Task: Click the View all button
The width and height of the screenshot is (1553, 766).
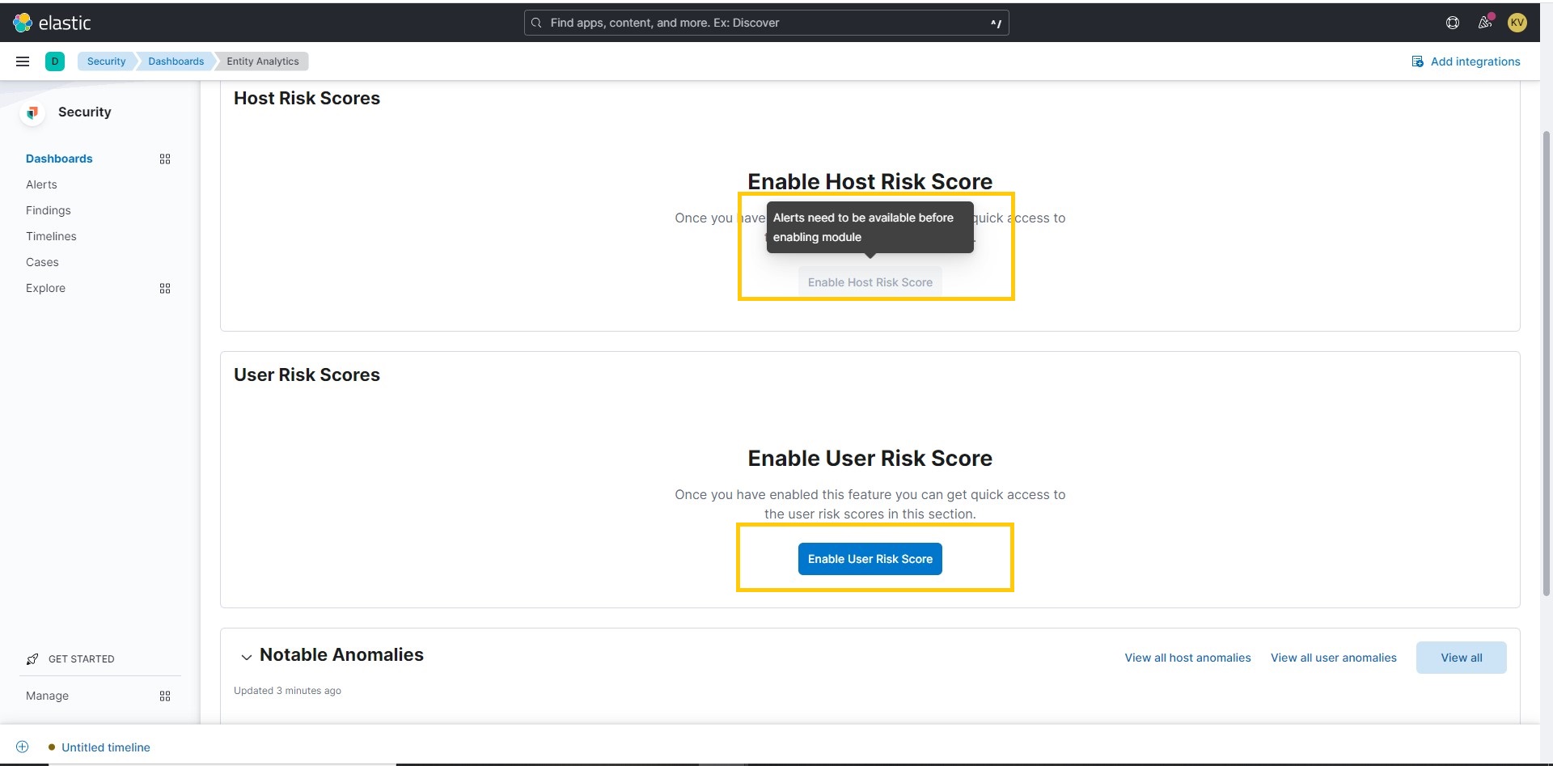Action: [1461, 657]
